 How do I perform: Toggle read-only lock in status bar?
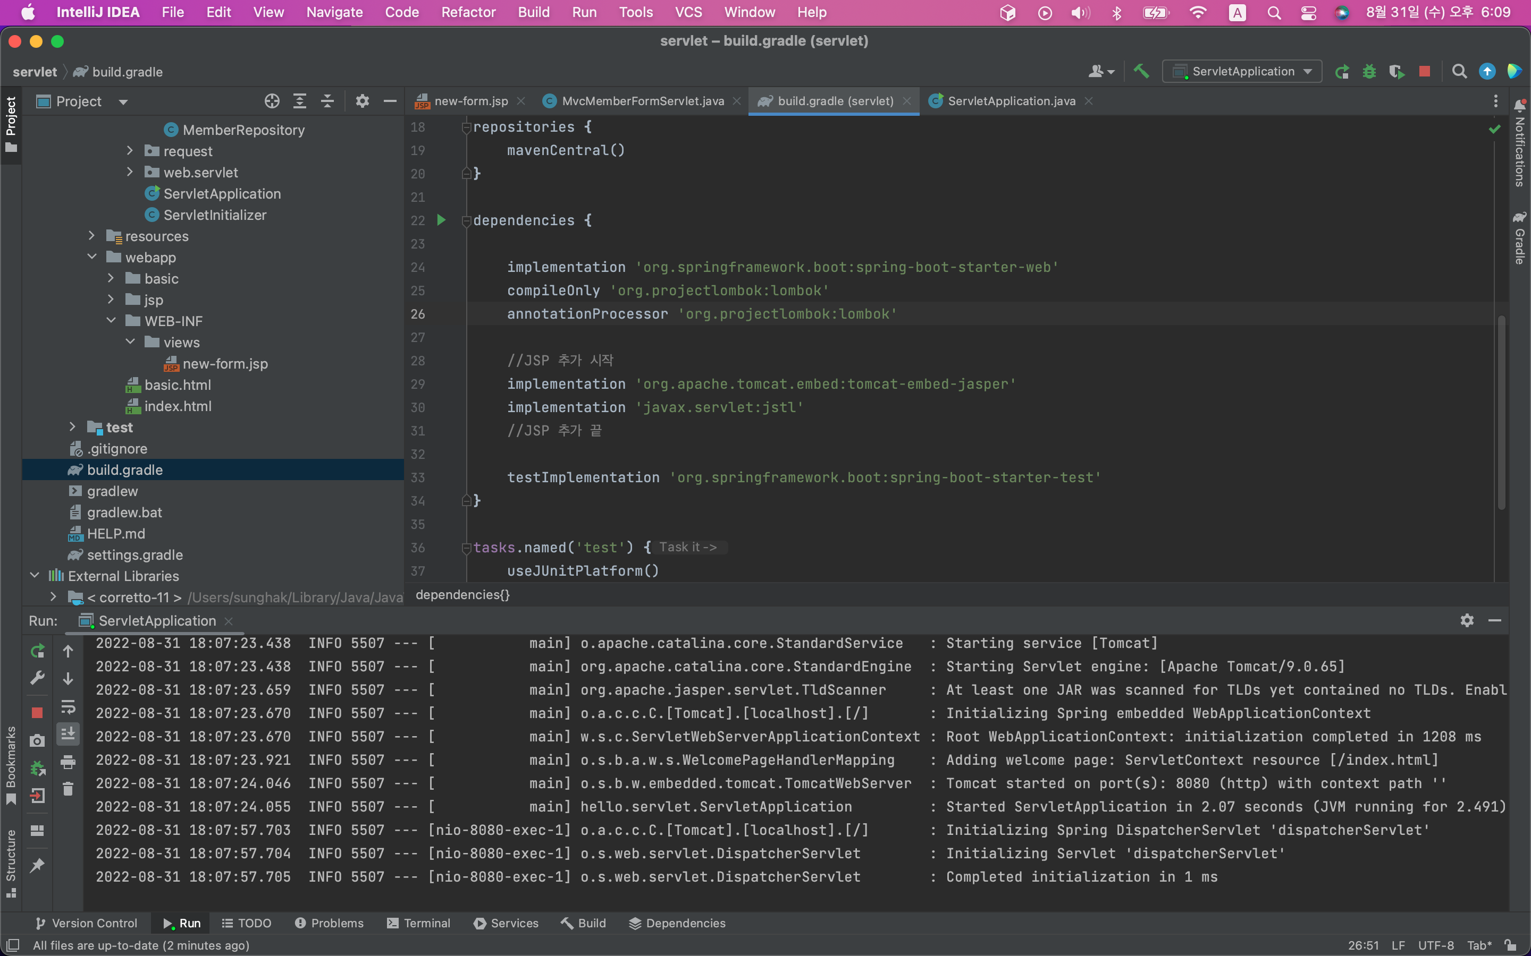[1511, 945]
